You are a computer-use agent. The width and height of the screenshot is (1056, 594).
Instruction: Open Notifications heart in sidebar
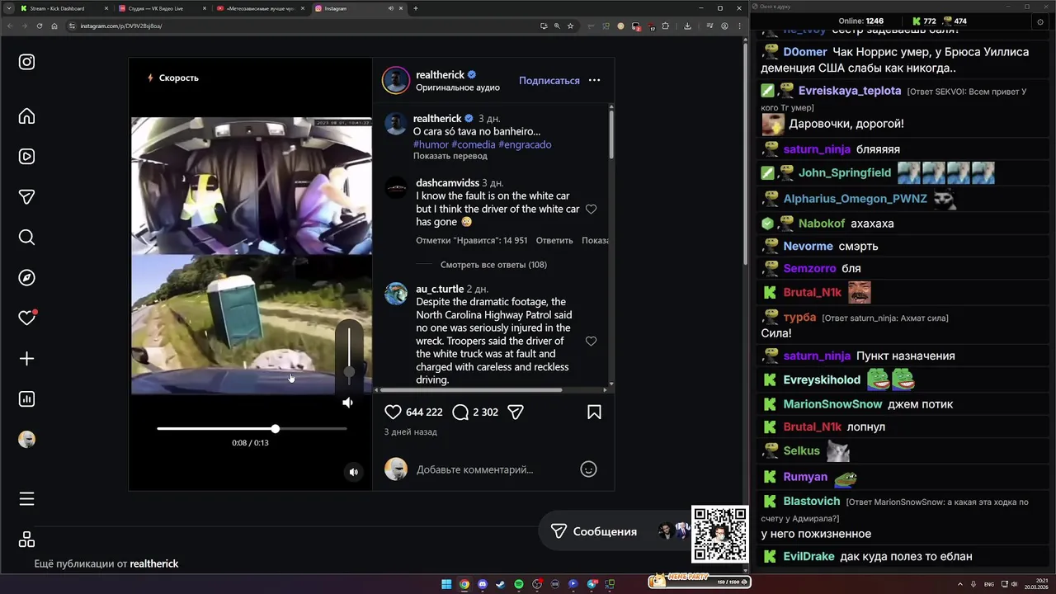coord(26,318)
